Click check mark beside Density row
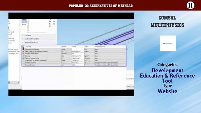This screenshot has width=201, height=113. click(x=23, y=56)
